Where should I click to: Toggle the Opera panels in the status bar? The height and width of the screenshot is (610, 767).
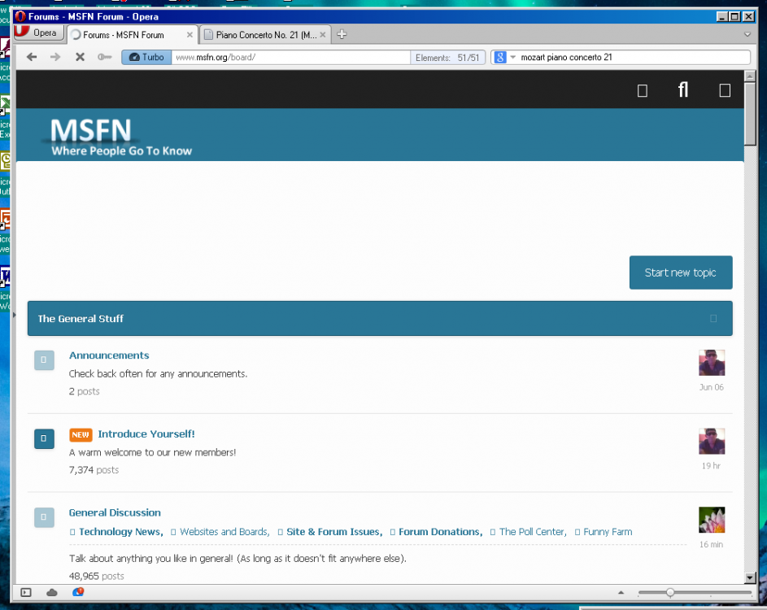(24, 592)
